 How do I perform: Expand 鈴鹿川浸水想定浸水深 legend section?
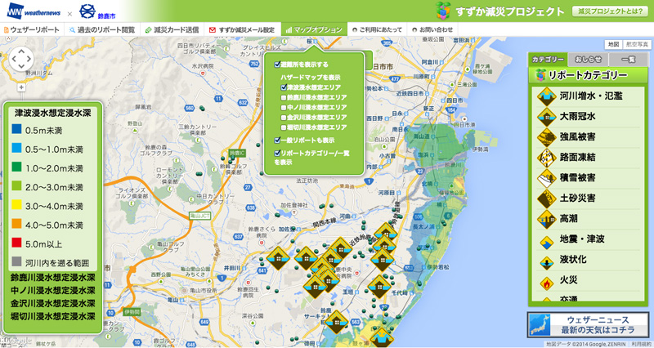point(53,278)
